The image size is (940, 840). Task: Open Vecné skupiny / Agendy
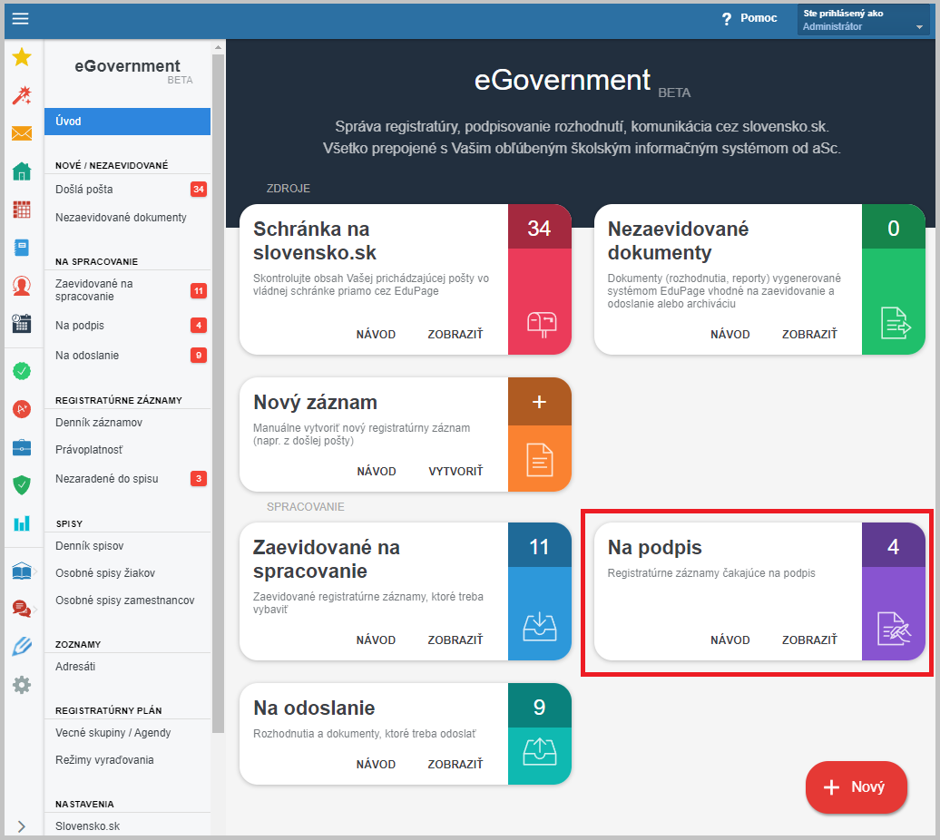(127, 733)
